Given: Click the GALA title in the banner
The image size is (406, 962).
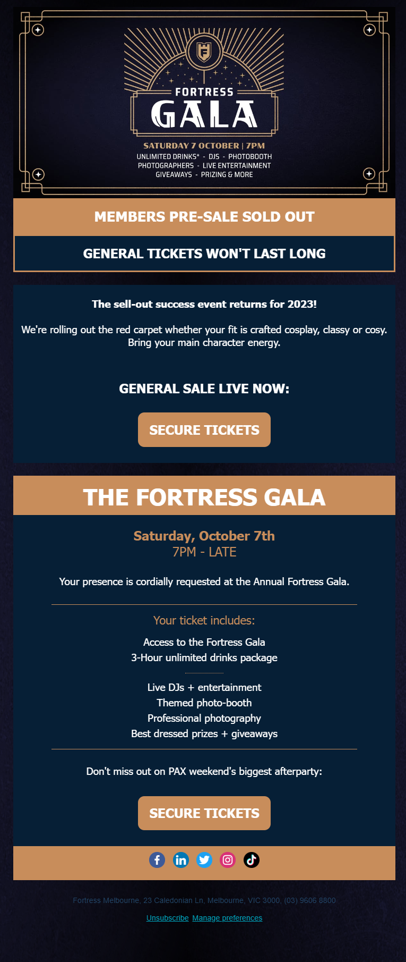Looking at the screenshot, I should [x=204, y=114].
